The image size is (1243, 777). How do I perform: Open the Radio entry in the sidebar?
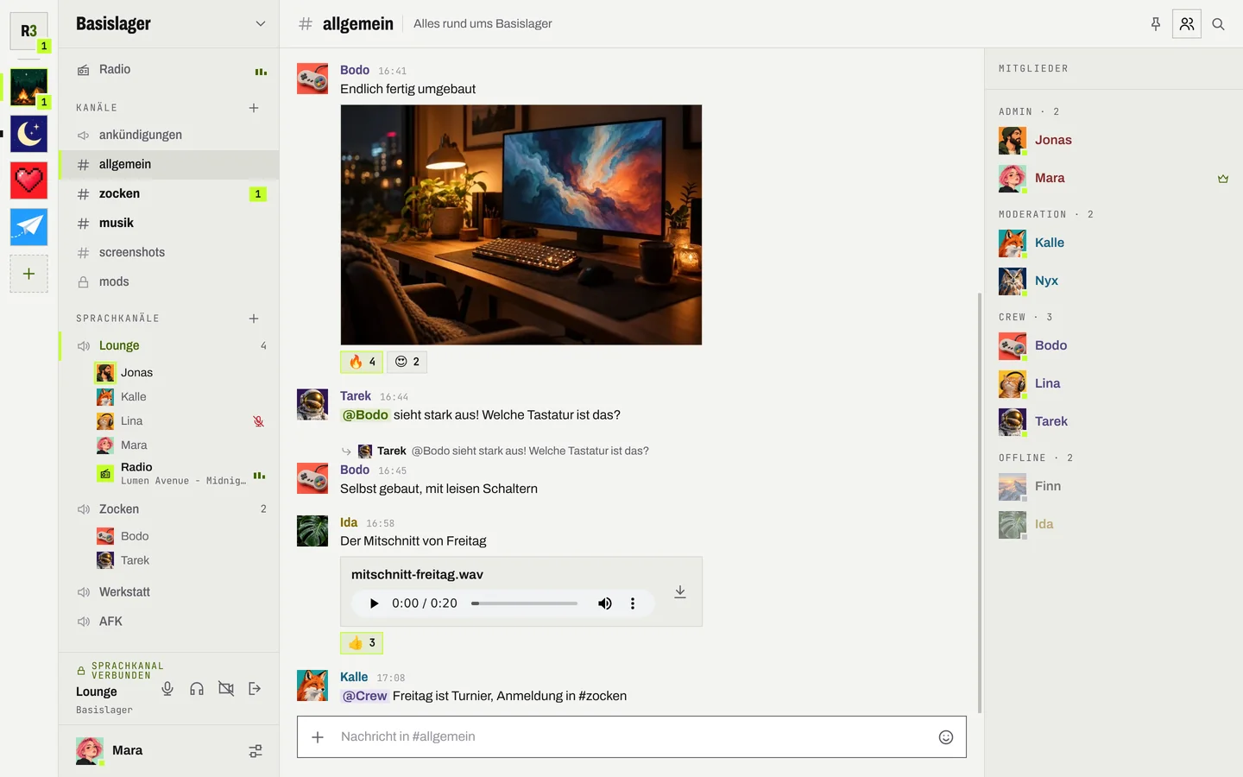tap(169, 70)
